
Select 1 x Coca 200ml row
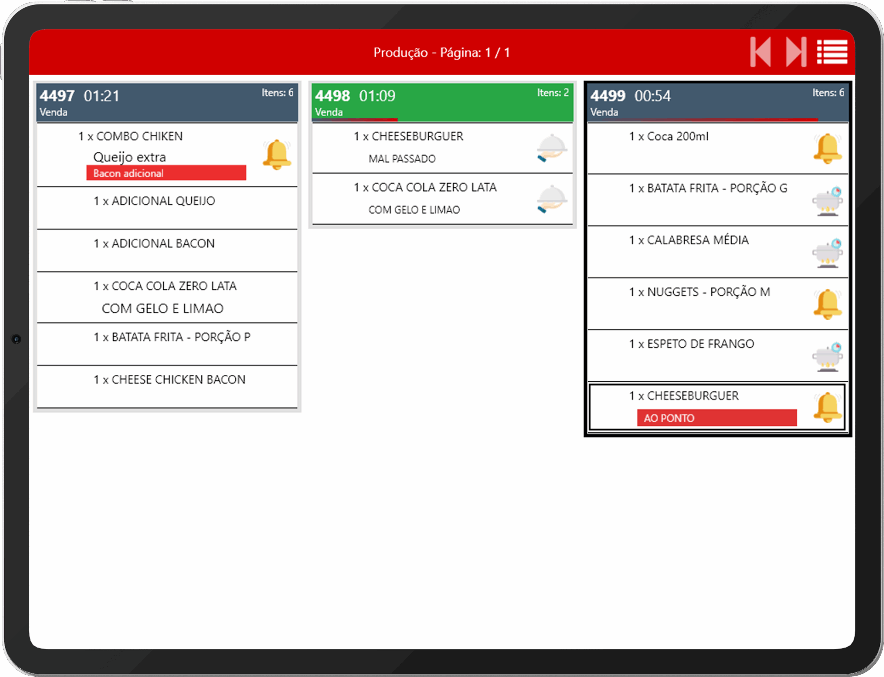[x=718, y=149]
